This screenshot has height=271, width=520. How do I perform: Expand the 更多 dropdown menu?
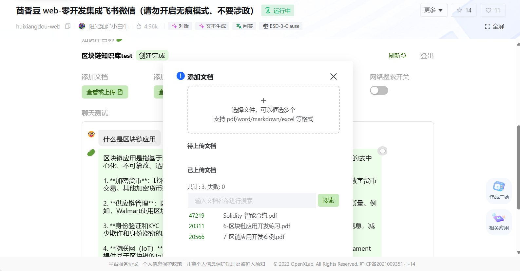click(433, 10)
